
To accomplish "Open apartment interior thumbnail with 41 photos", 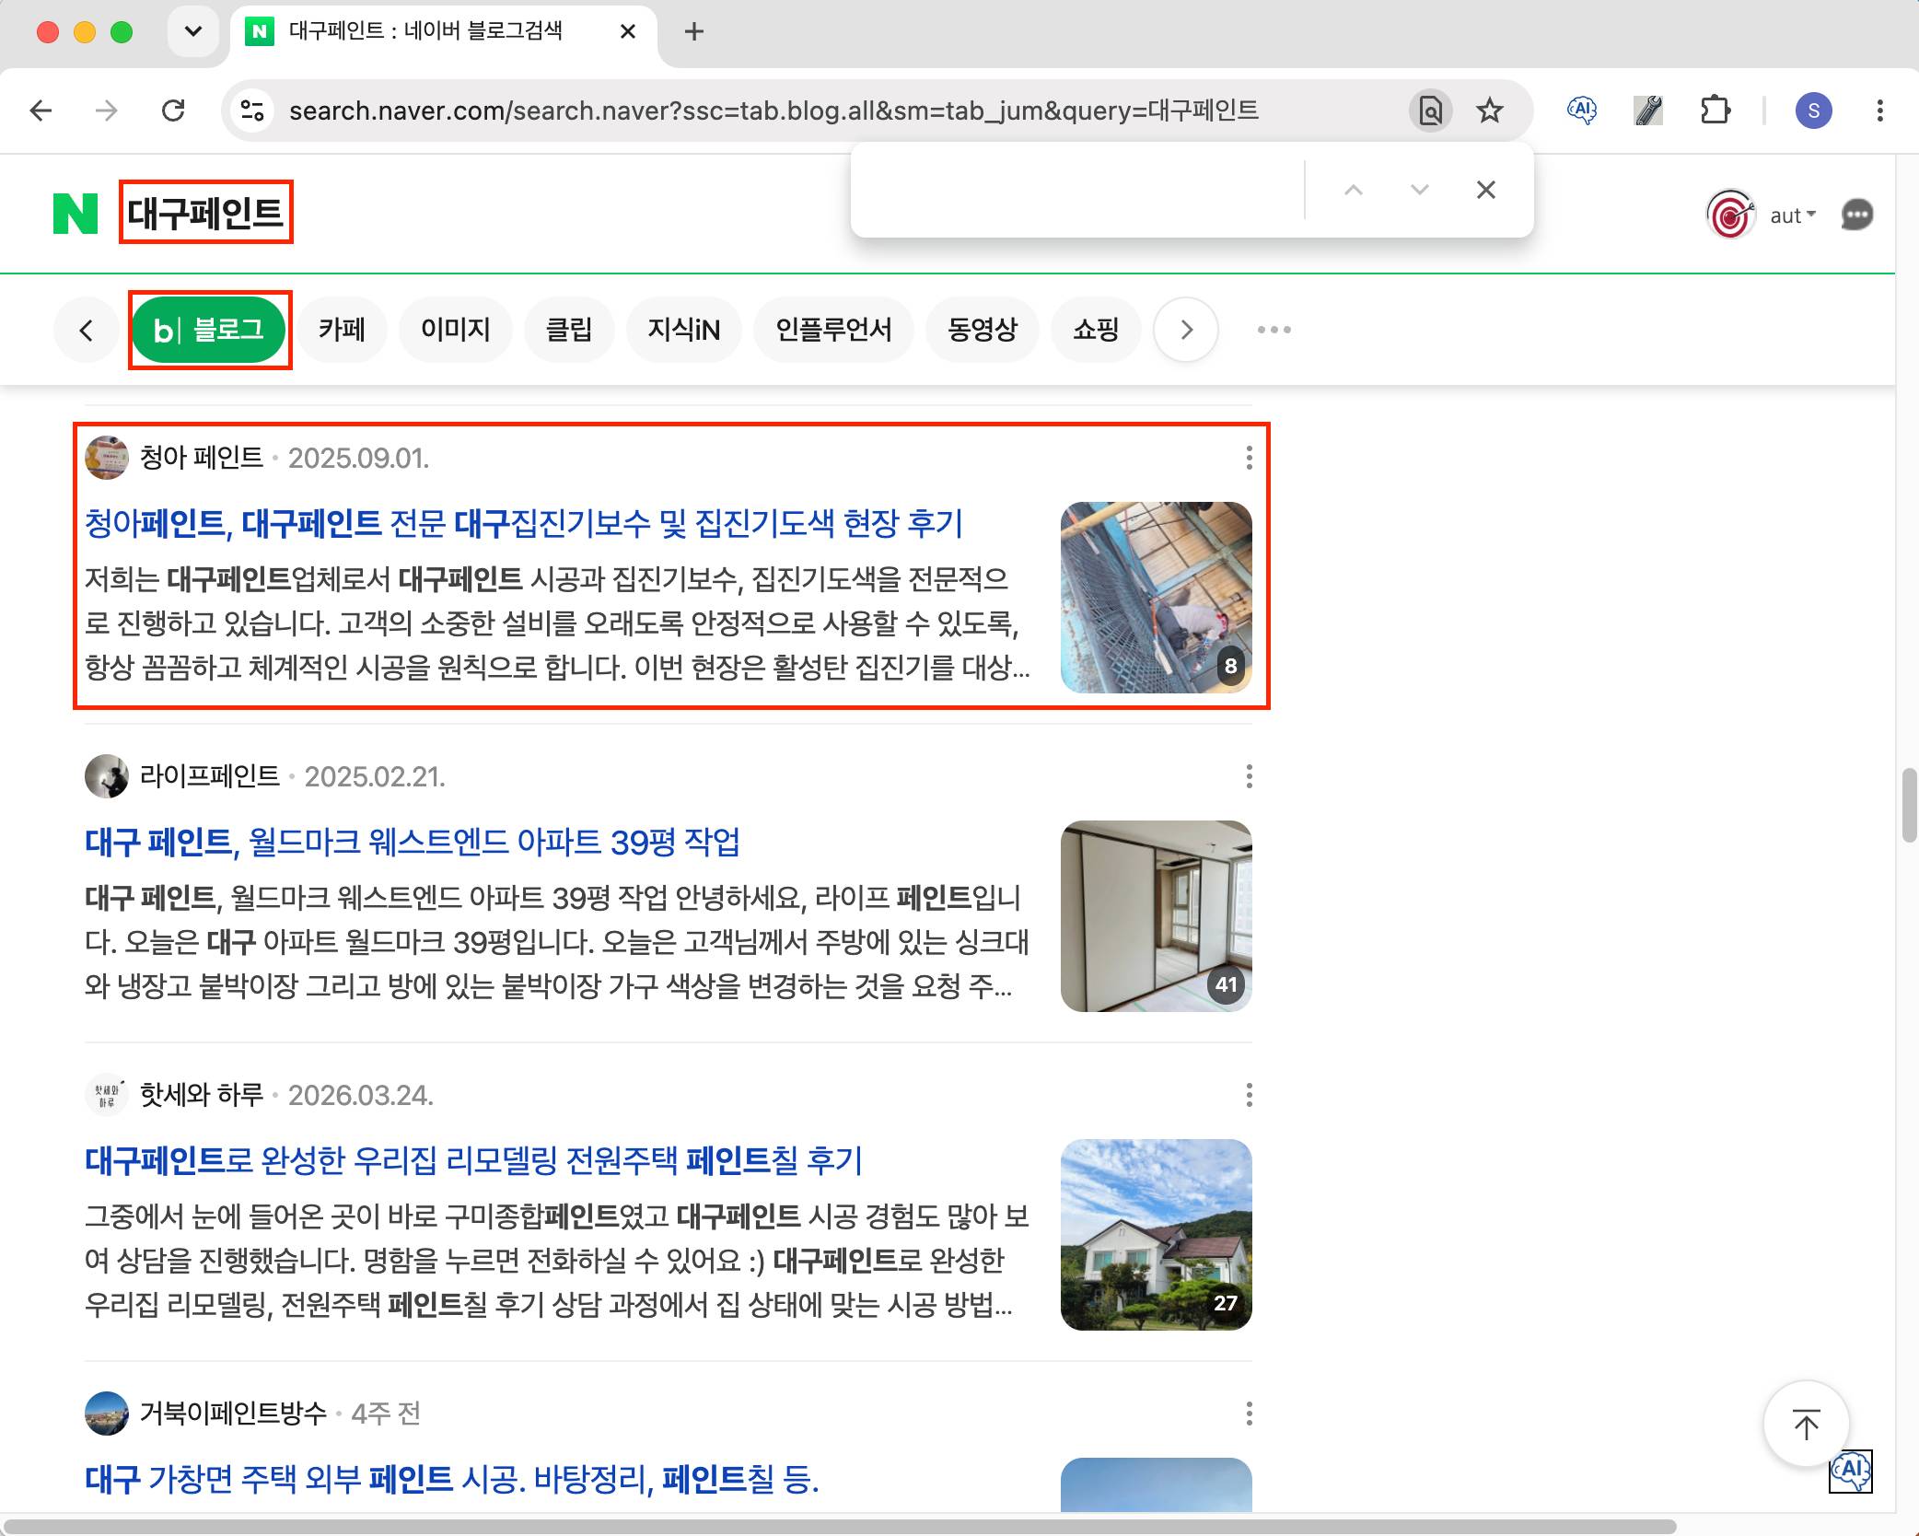I will click(x=1157, y=916).
